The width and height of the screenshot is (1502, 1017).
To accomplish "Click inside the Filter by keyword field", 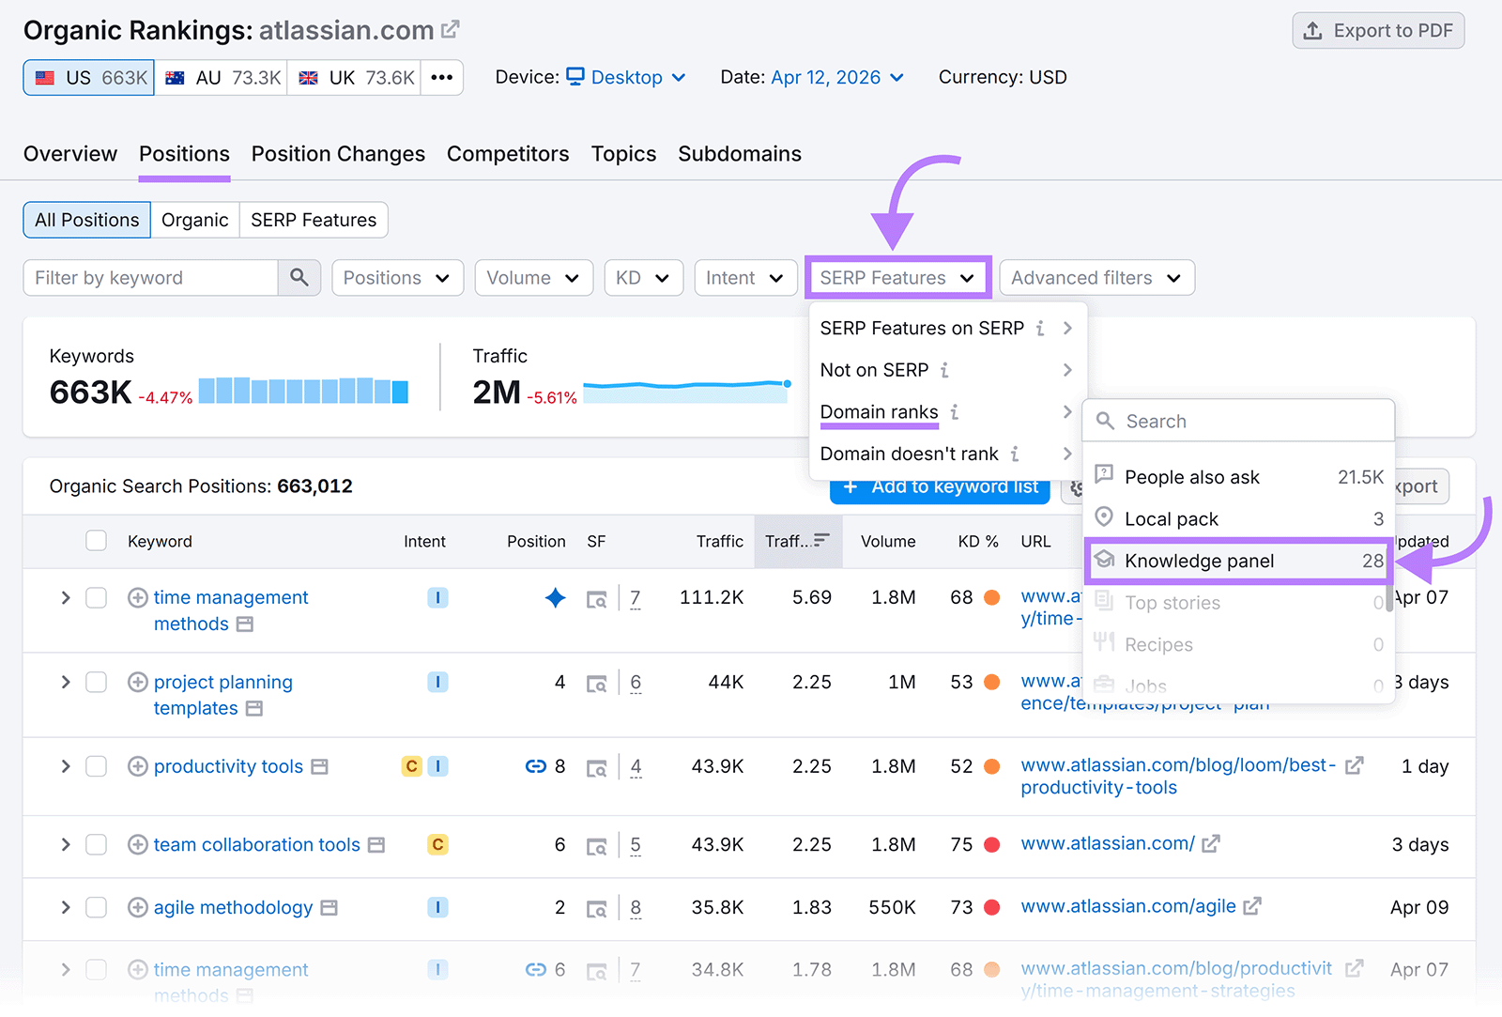I will pos(150,277).
